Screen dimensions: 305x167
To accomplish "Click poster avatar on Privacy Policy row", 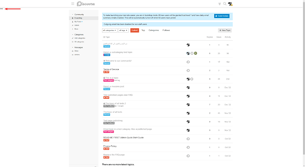I will click(188, 148).
